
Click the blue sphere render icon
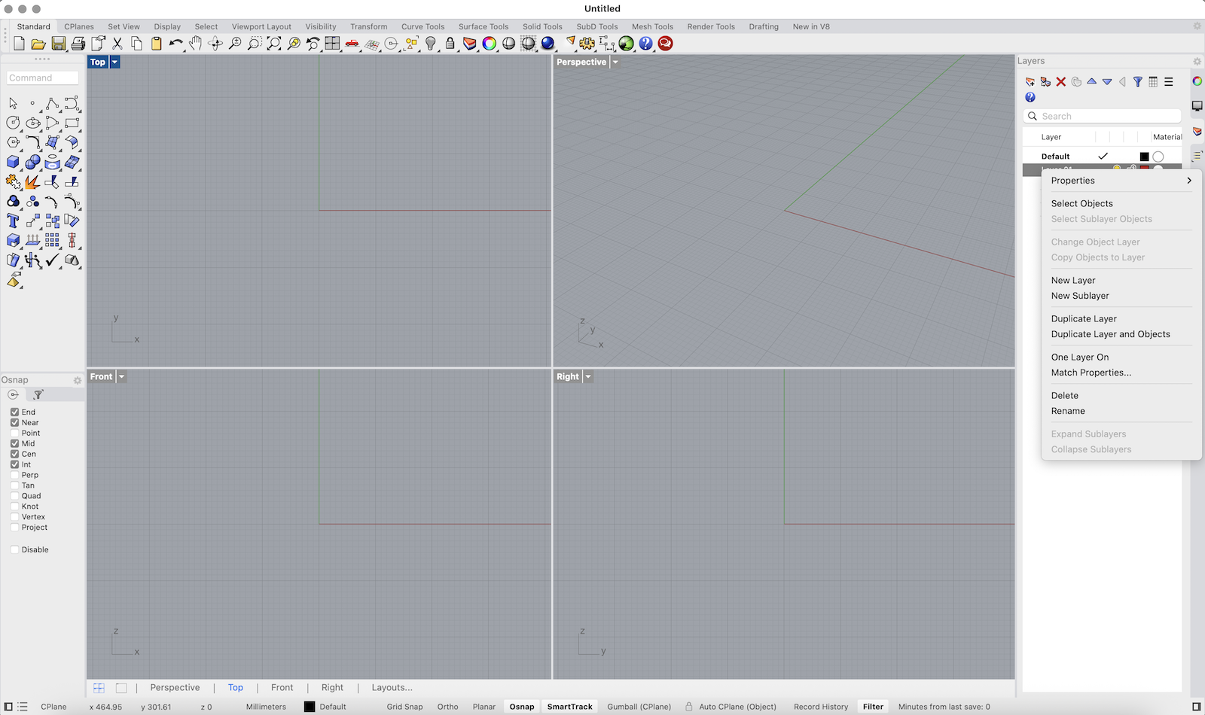point(548,44)
